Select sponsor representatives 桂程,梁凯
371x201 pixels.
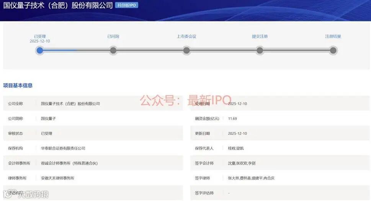coord(236,148)
